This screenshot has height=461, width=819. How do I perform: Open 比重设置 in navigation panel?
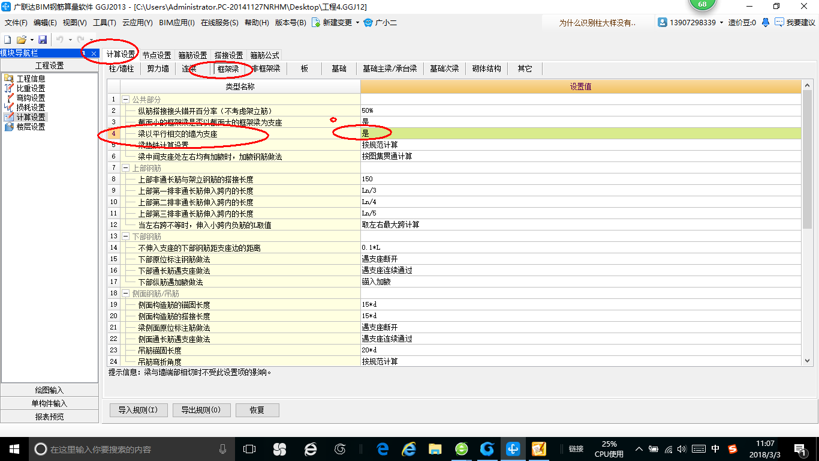(31, 88)
